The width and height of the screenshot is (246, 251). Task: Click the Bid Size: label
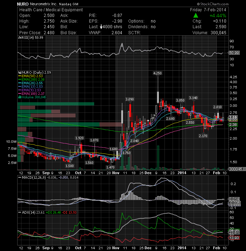[x=69, y=33]
